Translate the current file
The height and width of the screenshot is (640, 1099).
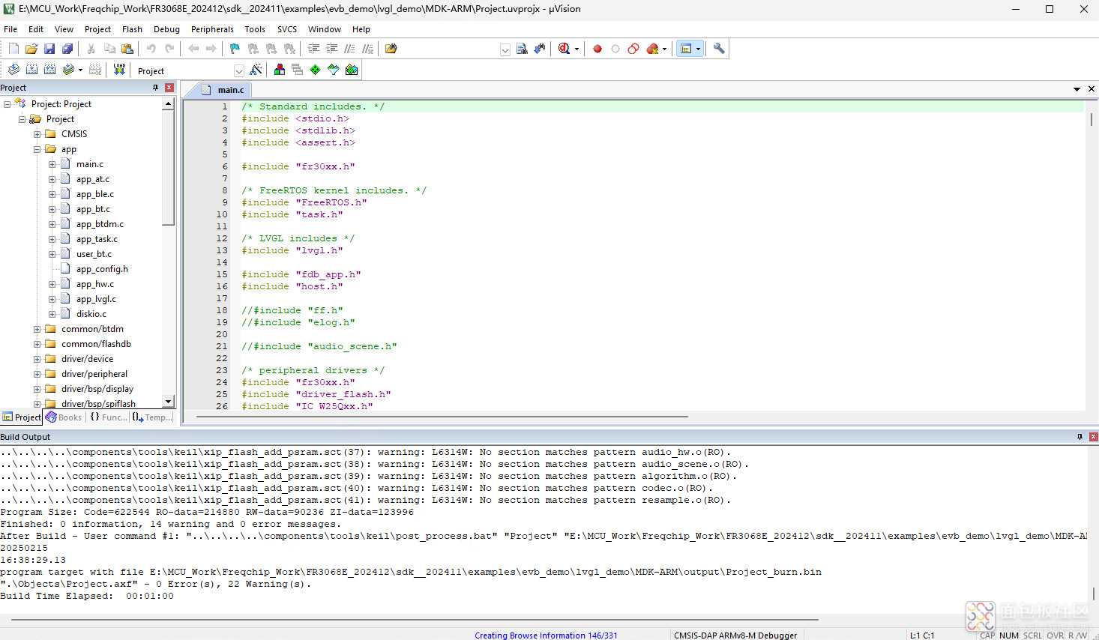point(13,70)
